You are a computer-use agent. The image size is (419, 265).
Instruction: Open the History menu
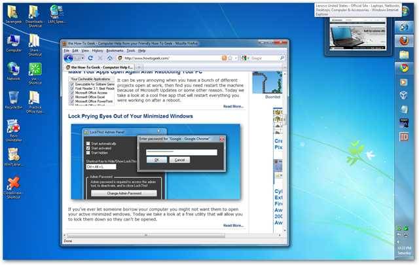(x=98, y=50)
